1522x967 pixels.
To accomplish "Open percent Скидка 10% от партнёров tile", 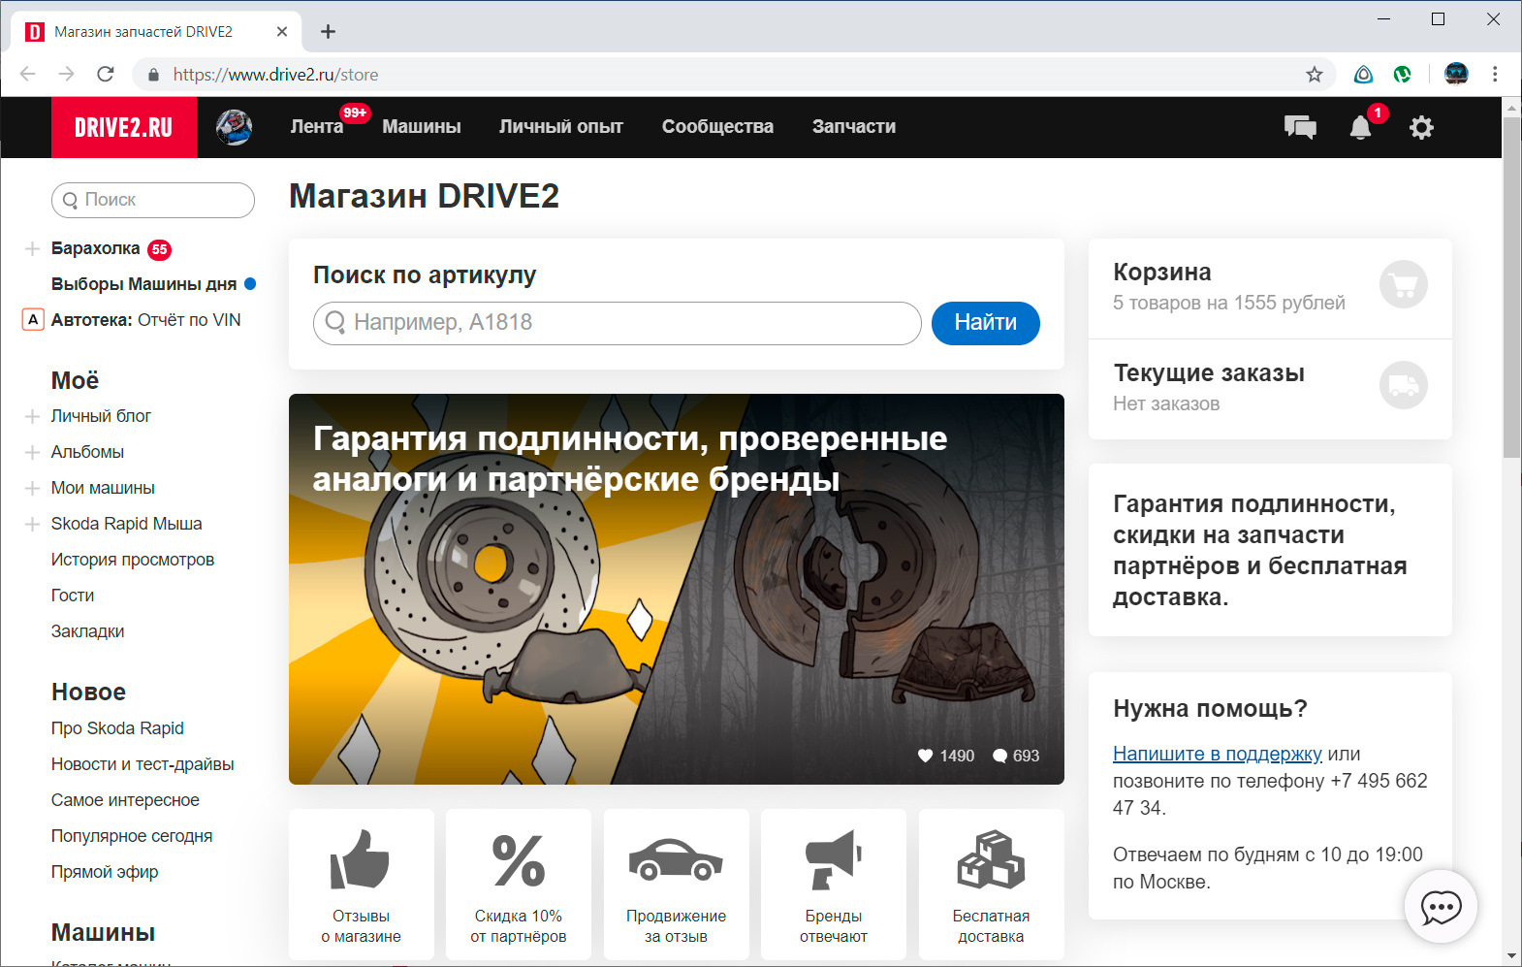I will [519, 885].
